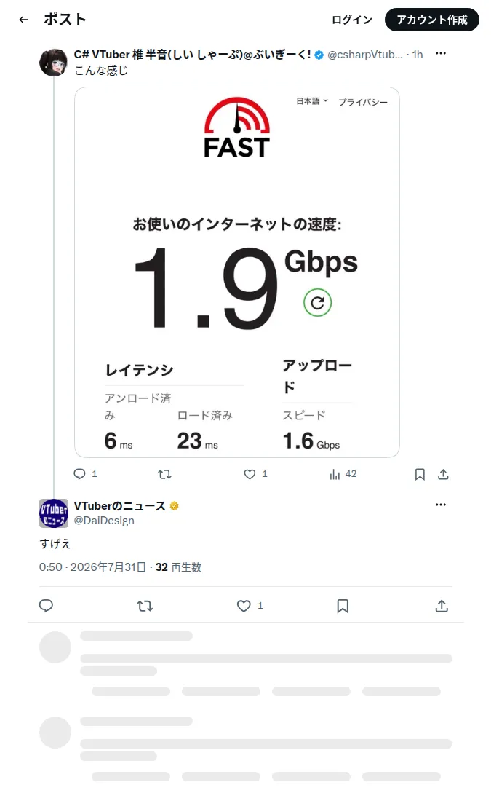The image size is (491, 793).
Task: Share the first post
Action: [443, 474]
